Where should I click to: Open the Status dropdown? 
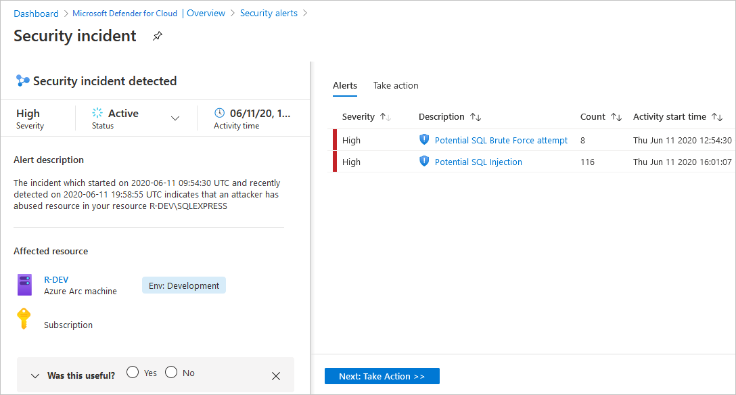coord(175,118)
